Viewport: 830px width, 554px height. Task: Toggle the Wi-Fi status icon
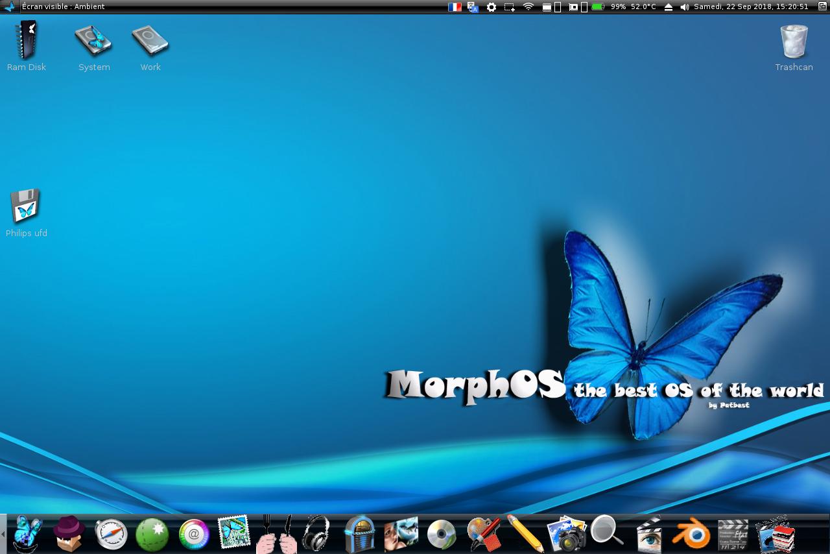(x=528, y=6)
